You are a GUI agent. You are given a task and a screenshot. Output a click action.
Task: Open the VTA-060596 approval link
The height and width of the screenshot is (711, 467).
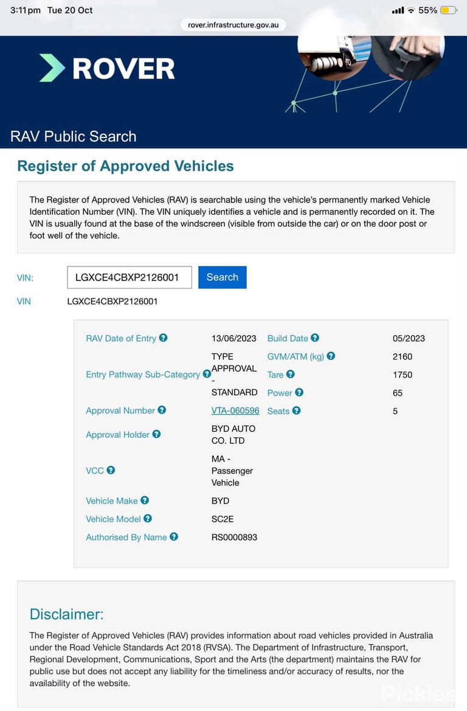pos(235,411)
